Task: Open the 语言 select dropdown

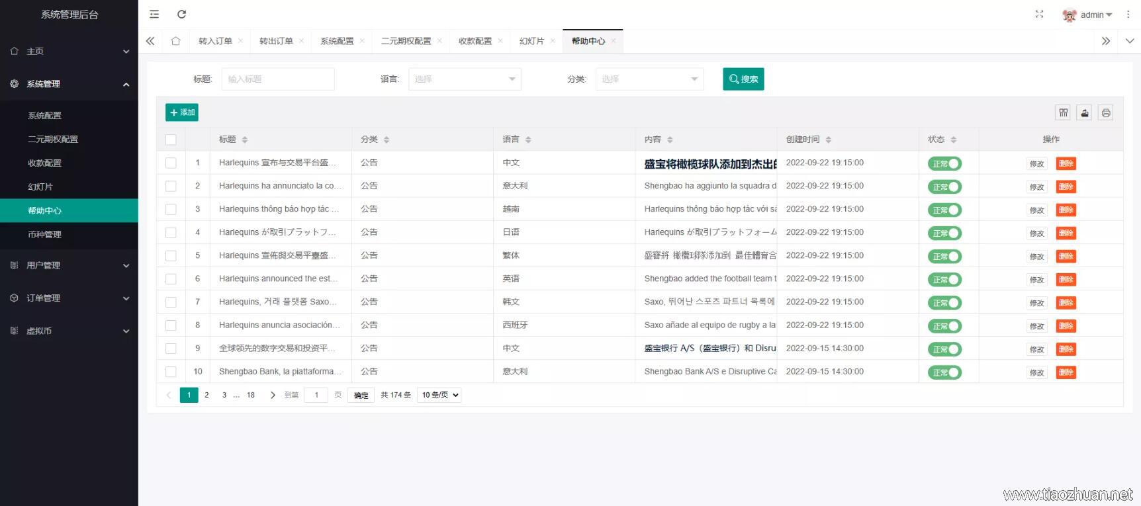Action: pos(465,79)
